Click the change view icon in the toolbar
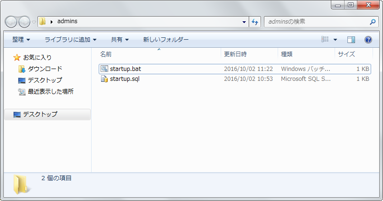Viewport: 383px width, 201px height. [326, 40]
